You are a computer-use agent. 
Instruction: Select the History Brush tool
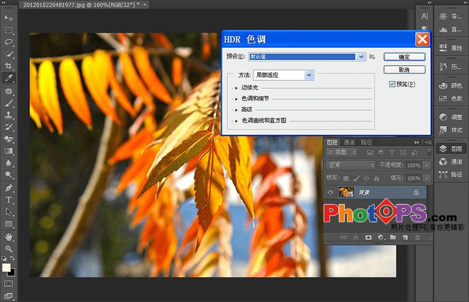(9, 127)
